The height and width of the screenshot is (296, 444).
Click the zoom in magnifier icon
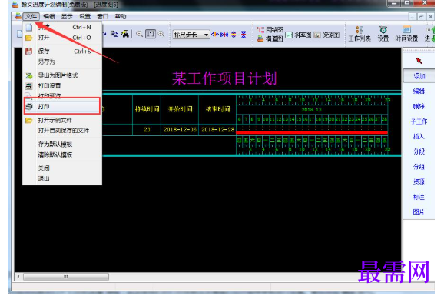pos(161,34)
